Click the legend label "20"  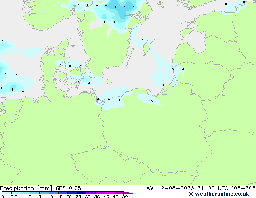69,196
